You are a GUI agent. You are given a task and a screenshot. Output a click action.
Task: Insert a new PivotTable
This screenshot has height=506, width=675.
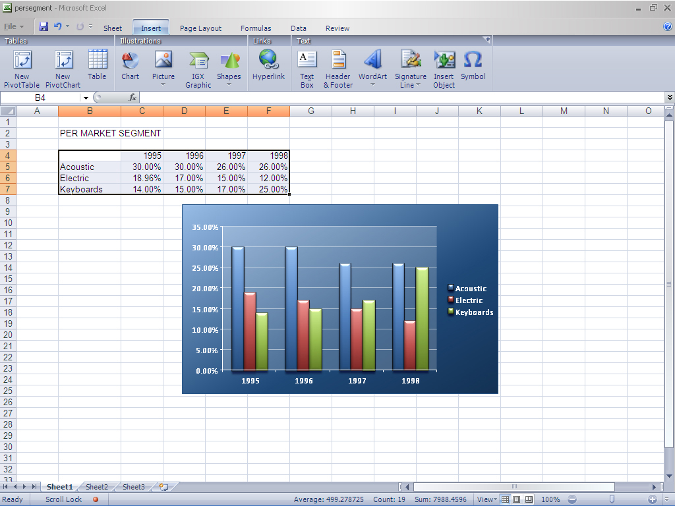pyautogui.click(x=22, y=69)
